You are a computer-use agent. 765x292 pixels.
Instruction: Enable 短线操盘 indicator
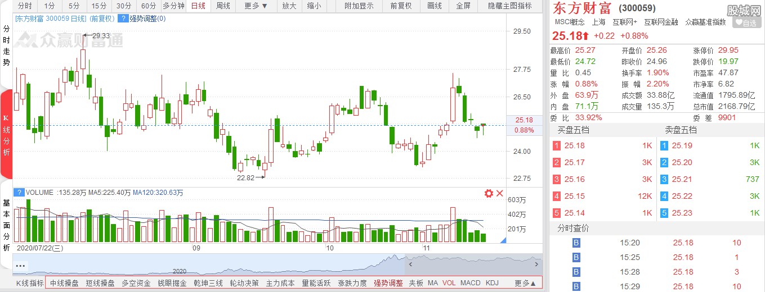[x=100, y=283]
